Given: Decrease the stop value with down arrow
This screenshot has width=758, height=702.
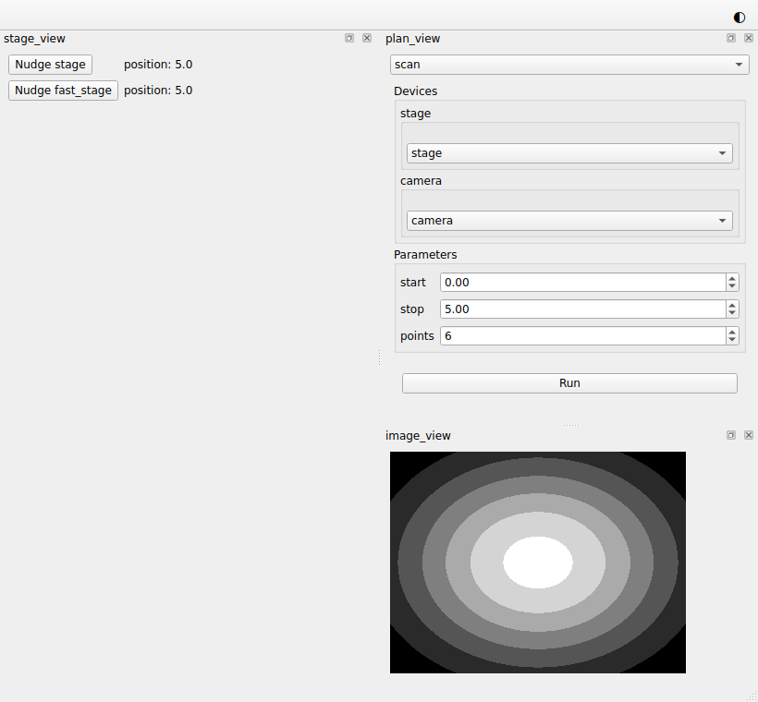Looking at the screenshot, I should coord(732,313).
